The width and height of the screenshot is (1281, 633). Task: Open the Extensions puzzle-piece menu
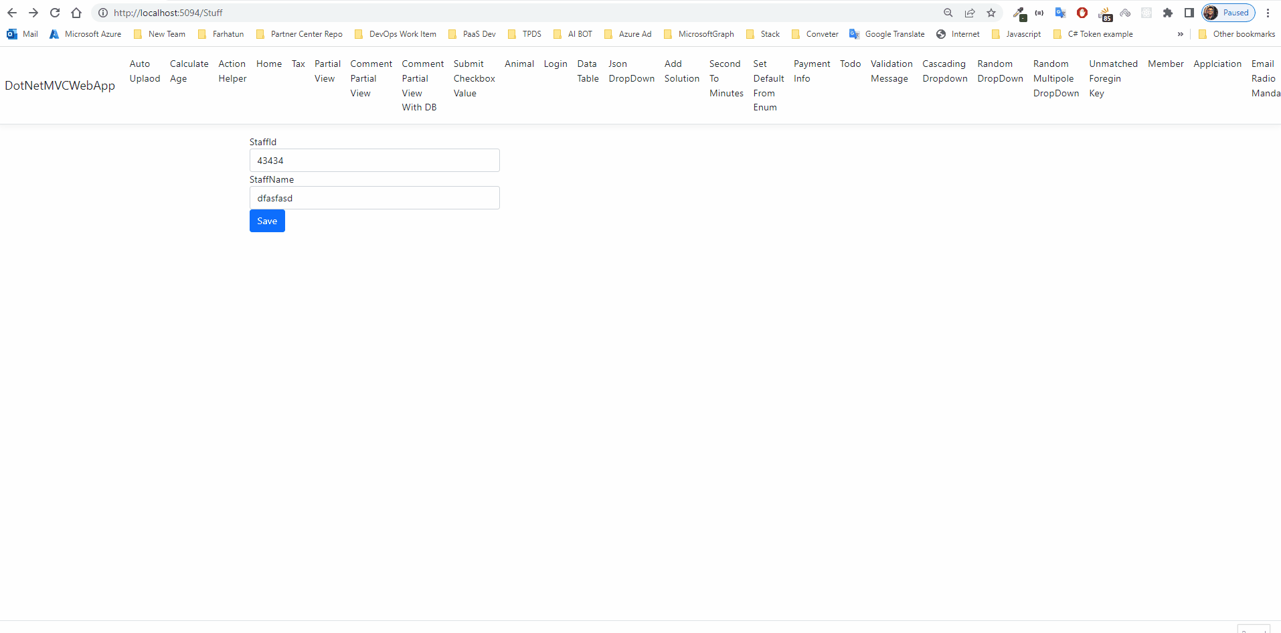coord(1169,13)
